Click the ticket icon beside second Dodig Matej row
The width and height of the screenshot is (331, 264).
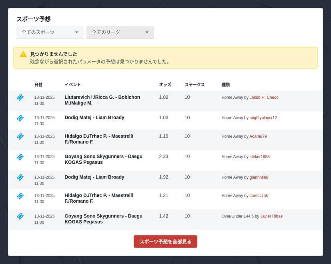pos(20,177)
